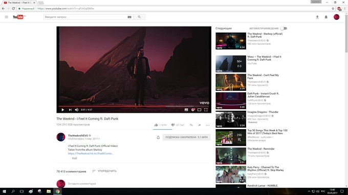Screen dimensions: 348x195
Task: Open the browser extension icon next to star
Action: (x=339, y=9)
